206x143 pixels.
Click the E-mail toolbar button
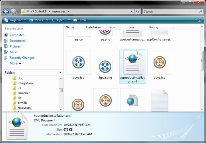[x=80, y=20]
